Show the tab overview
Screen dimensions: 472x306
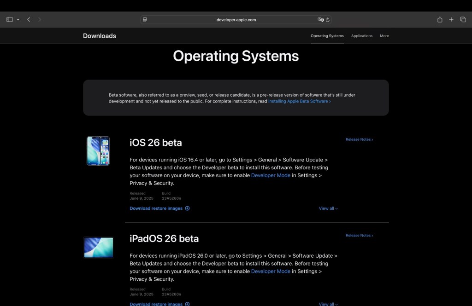pyautogui.click(x=463, y=20)
